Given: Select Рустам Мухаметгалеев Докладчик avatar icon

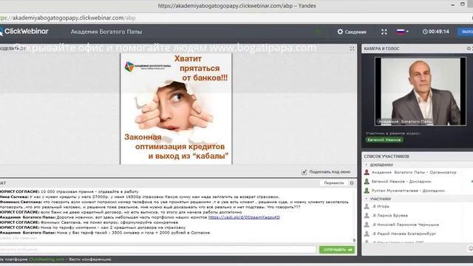Looking at the screenshot, I should point(367,191).
